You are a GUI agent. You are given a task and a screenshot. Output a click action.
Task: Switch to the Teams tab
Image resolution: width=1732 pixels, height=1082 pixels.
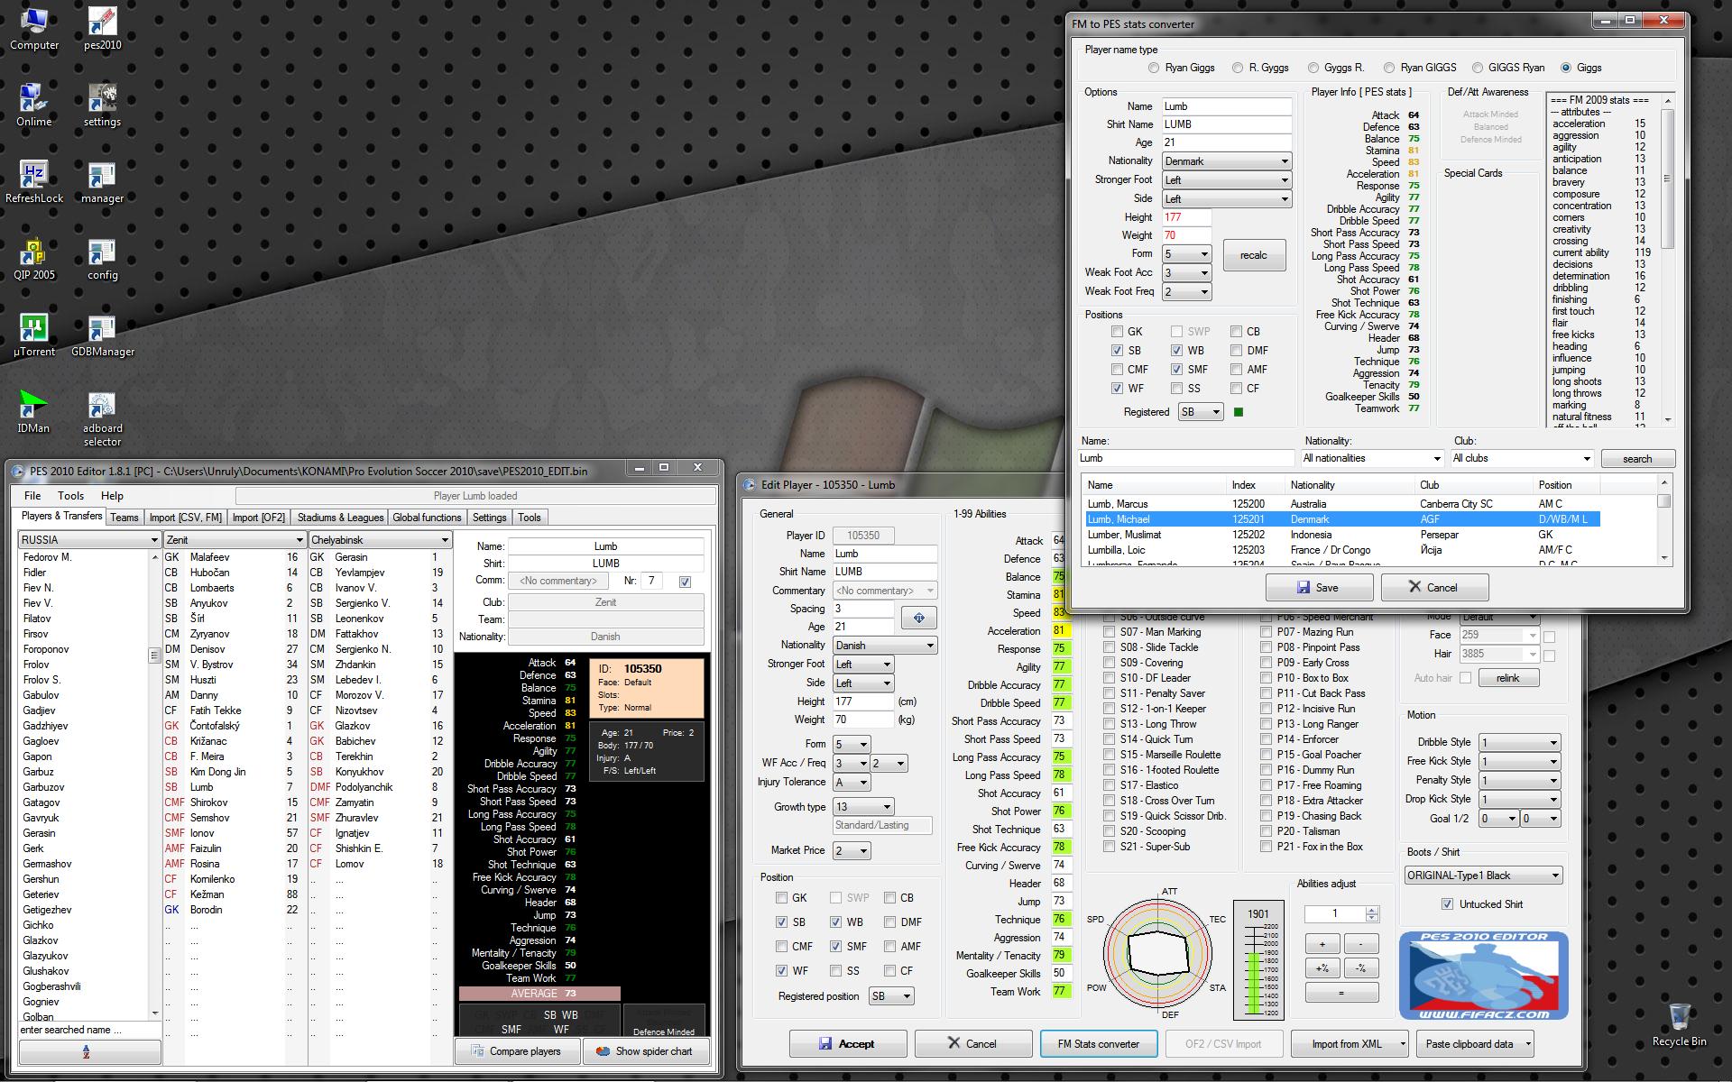pos(124,518)
